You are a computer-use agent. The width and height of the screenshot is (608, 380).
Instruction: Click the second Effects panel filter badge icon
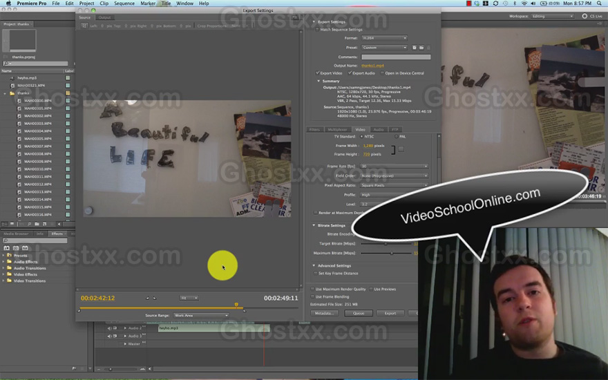(x=16, y=248)
